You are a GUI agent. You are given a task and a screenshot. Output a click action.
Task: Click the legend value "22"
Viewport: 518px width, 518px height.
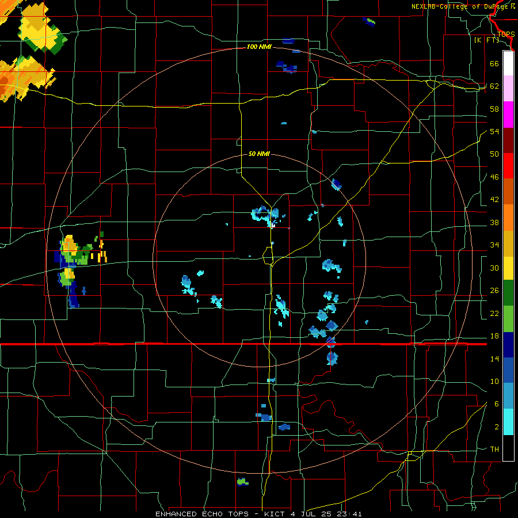[494, 314]
